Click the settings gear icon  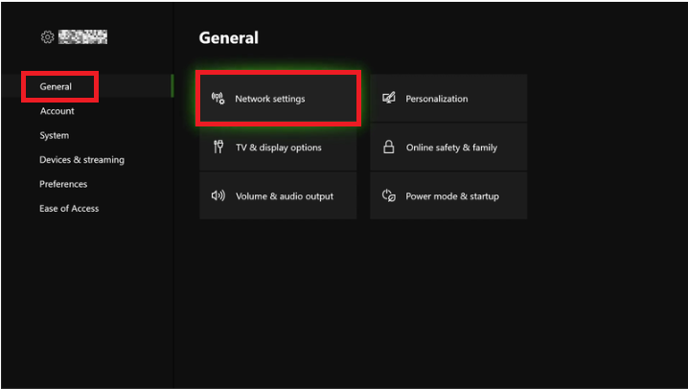(x=47, y=37)
